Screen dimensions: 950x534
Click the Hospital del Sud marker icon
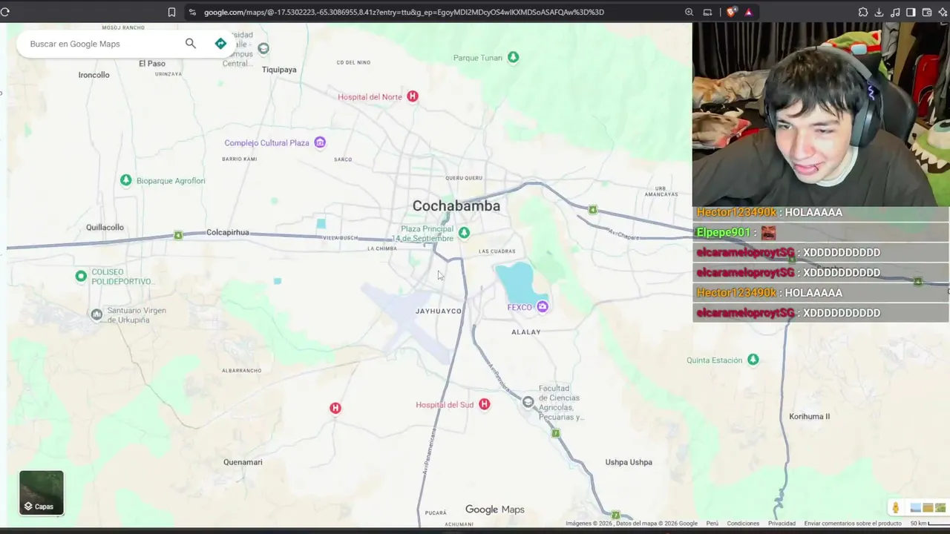click(484, 404)
